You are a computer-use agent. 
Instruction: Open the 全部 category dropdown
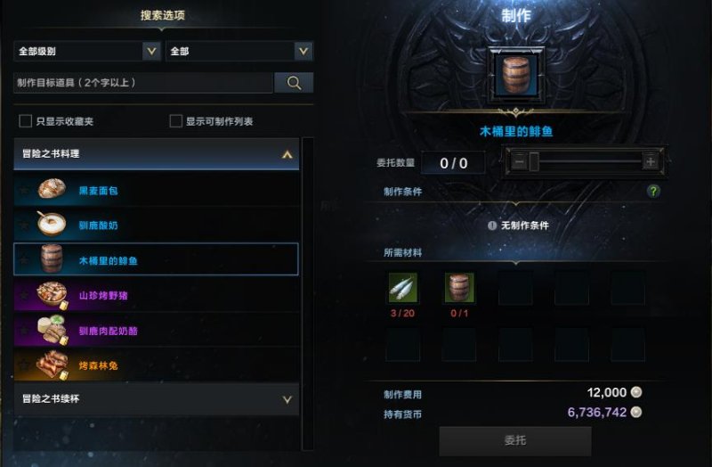239,51
